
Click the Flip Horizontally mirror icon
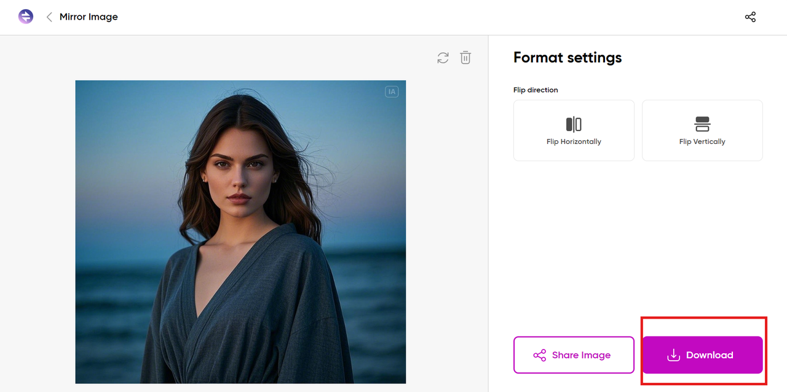574,124
